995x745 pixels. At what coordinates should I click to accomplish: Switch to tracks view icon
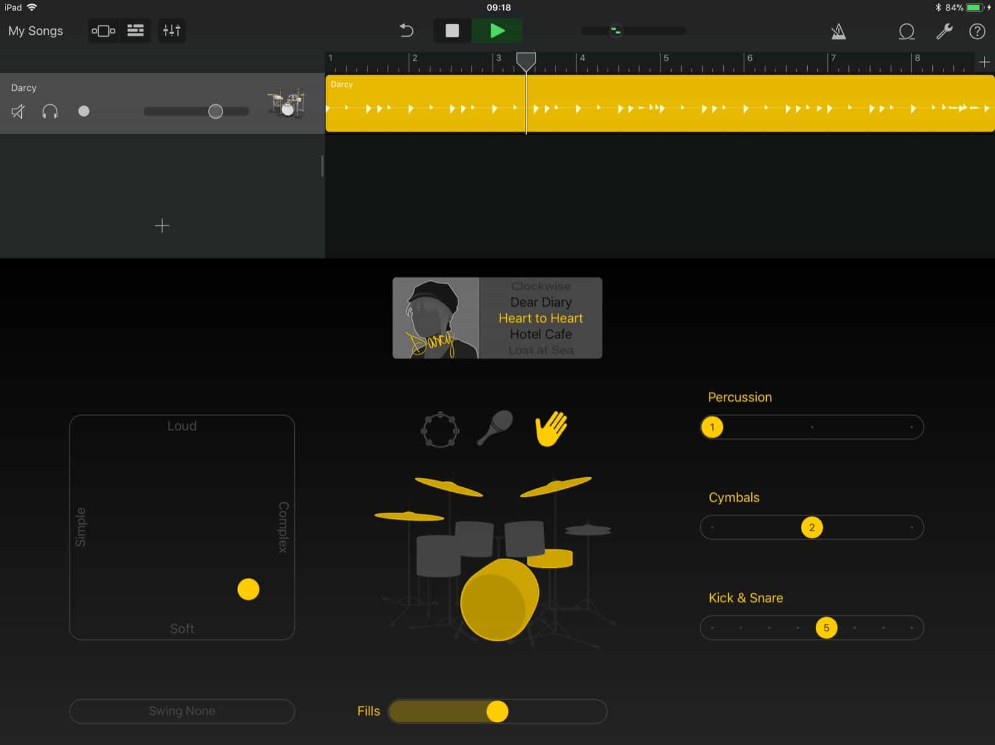click(136, 30)
